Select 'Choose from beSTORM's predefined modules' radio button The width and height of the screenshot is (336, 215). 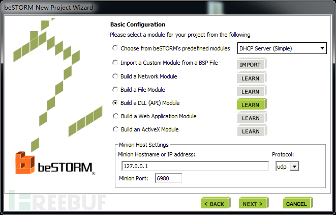point(115,48)
